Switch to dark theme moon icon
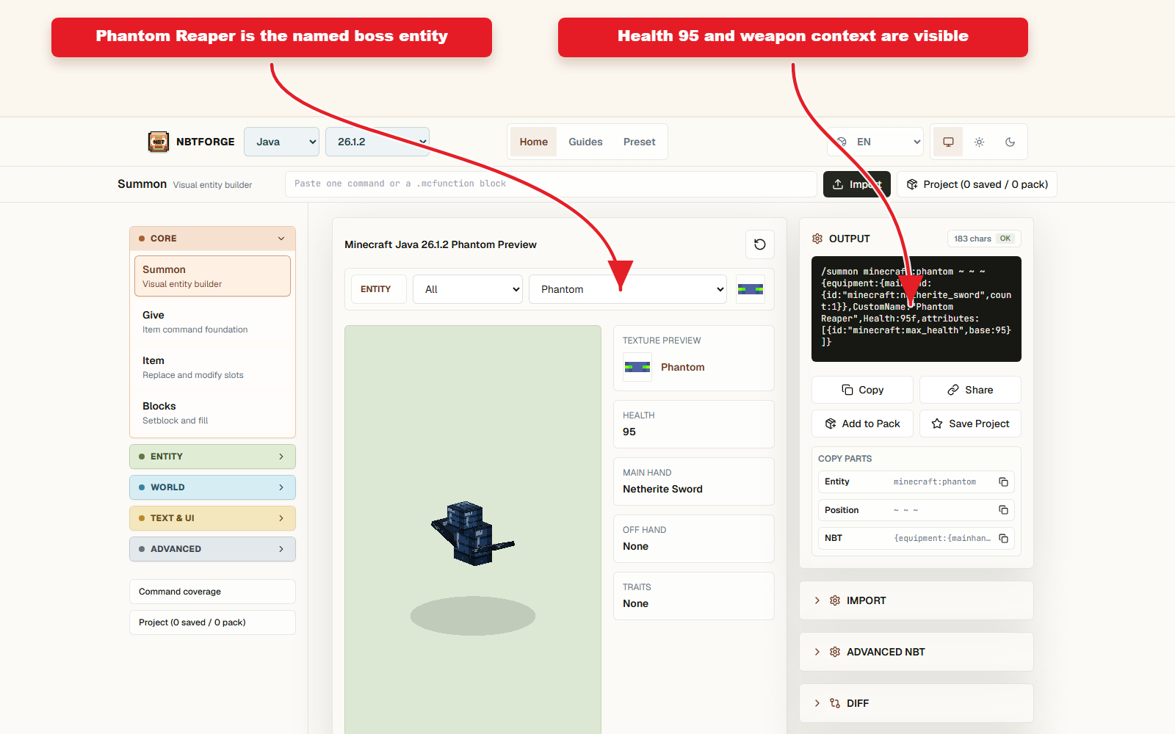The width and height of the screenshot is (1175, 734). (1010, 142)
